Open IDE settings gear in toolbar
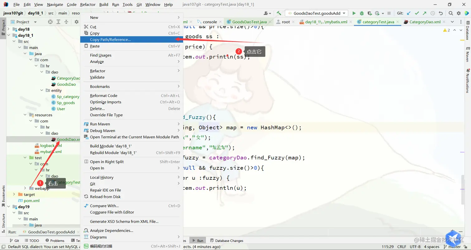The image size is (471, 250). click(x=459, y=13)
